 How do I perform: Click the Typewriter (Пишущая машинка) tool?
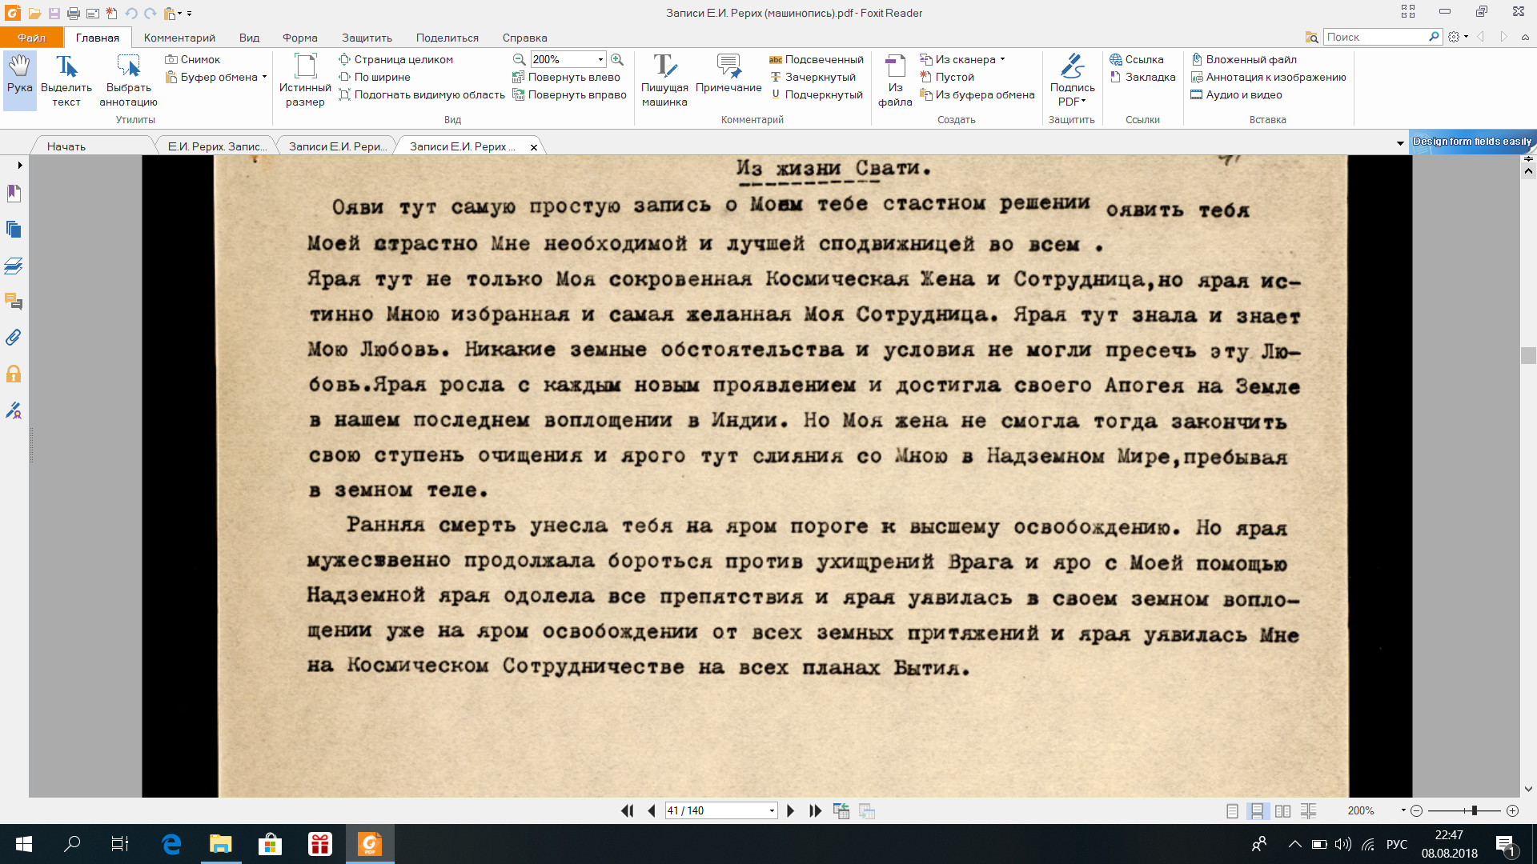click(664, 80)
